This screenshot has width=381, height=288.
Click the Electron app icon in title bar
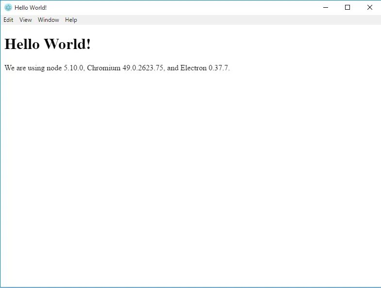tap(8, 8)
